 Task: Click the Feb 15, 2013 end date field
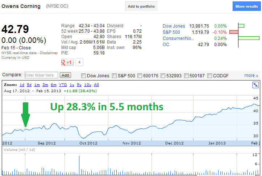pos(49,91)
